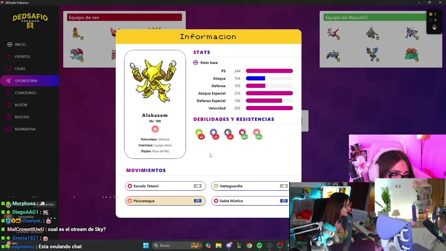Click the Venusaur sprite in Equipo de Nezumi
The image size is (446, 251).
(412, 55)
